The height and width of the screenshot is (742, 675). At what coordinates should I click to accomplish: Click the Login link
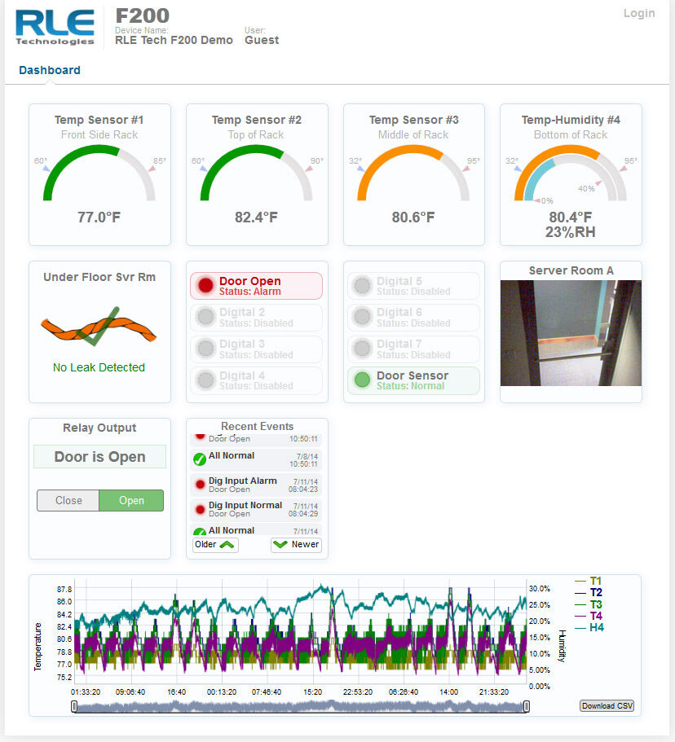click(x=638, y=13)
